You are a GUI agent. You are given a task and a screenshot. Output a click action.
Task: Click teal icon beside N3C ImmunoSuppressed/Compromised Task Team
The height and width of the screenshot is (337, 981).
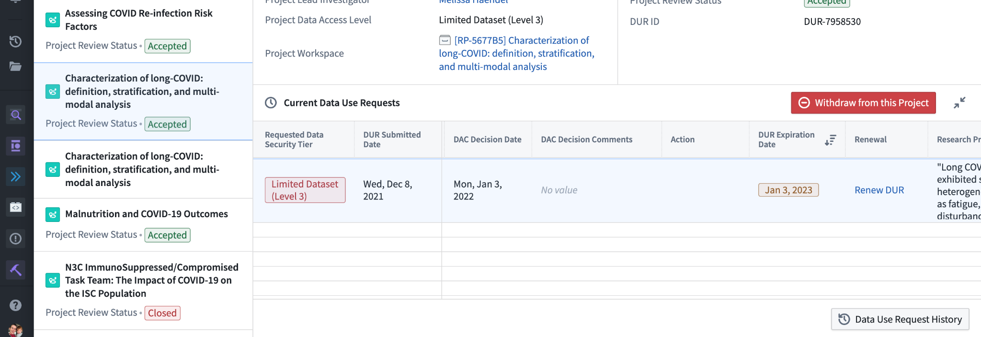pyautogui.click(x=53, y=280)
